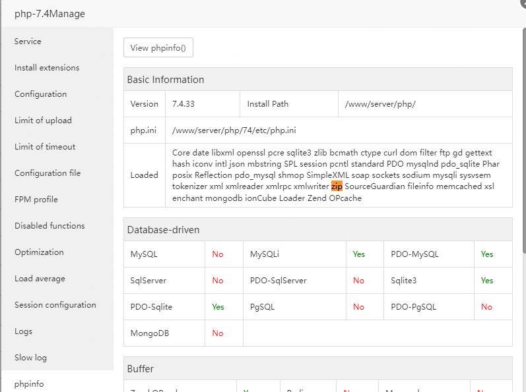Switch to the Optimization section
Image resolution: width=526 pixels, height=392 pixels.
[x=39, y=252]
